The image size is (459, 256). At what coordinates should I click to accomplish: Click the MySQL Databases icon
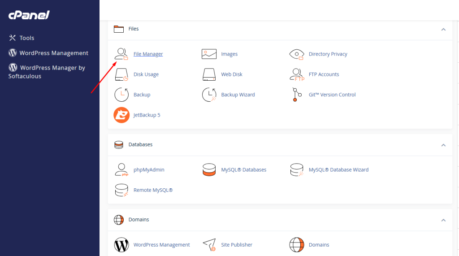click(x=209, y=170)
